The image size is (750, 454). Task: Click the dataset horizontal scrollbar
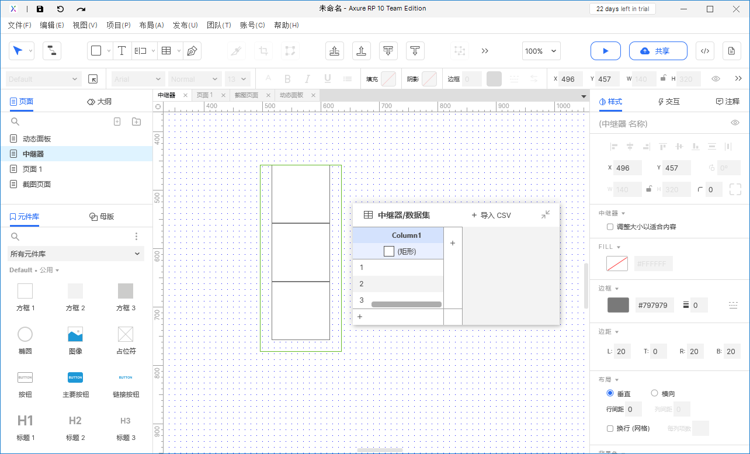pos(407,304)
